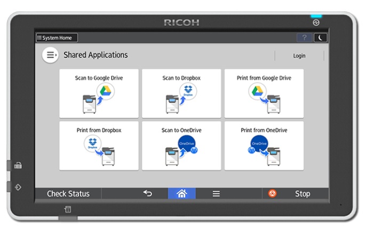This screenshot has width=366, height=229.
Task: Open the three-line menu in bottom bar
Action: click(x=216, y=194)
